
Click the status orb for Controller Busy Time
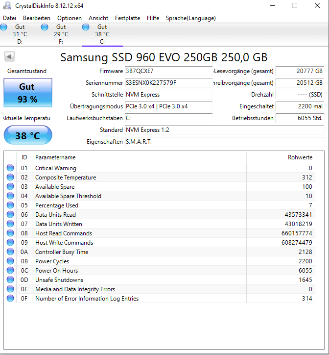coord(10,252)
